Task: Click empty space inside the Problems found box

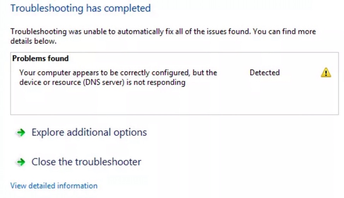Action: tap(174, 101)
